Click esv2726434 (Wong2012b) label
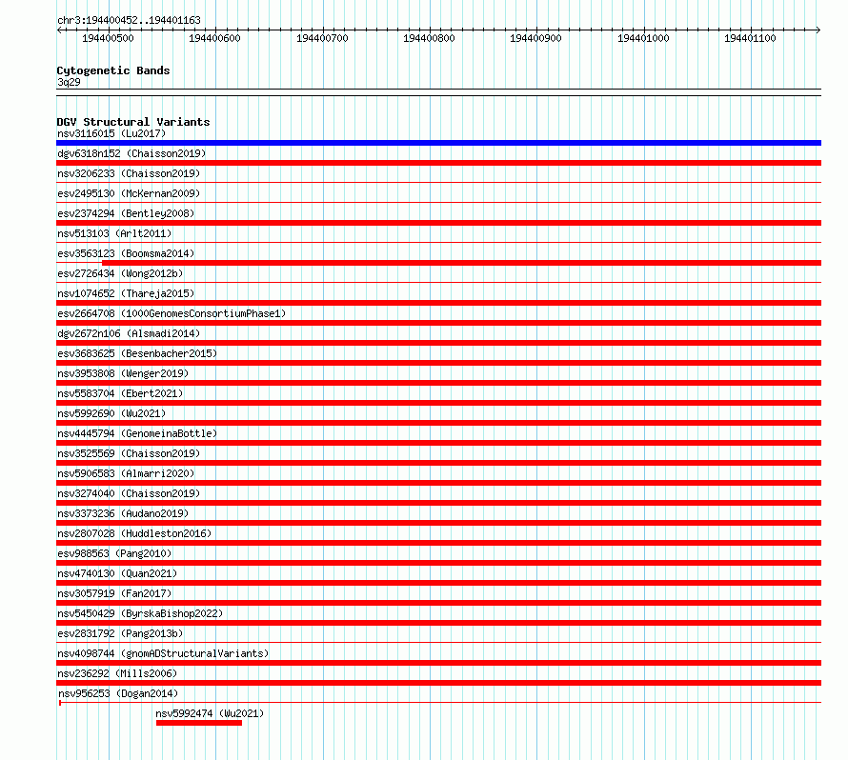The width and height of the screenshot is (848, 760). (120, 273)
